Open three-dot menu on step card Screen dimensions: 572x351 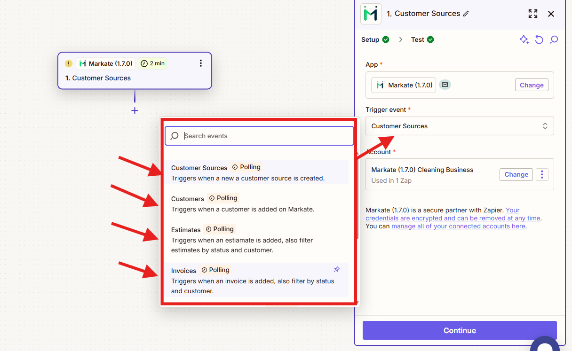click(x=201, y=63)
